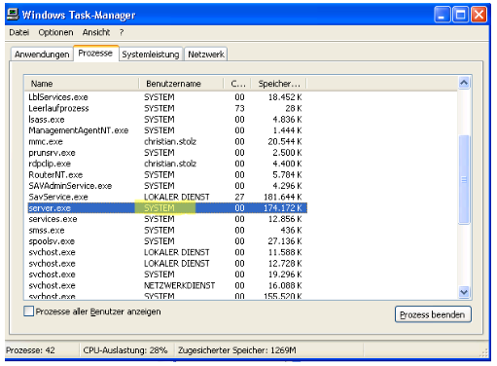
Task: Minimize the Task-Manager window
Action: pos(443,15)
